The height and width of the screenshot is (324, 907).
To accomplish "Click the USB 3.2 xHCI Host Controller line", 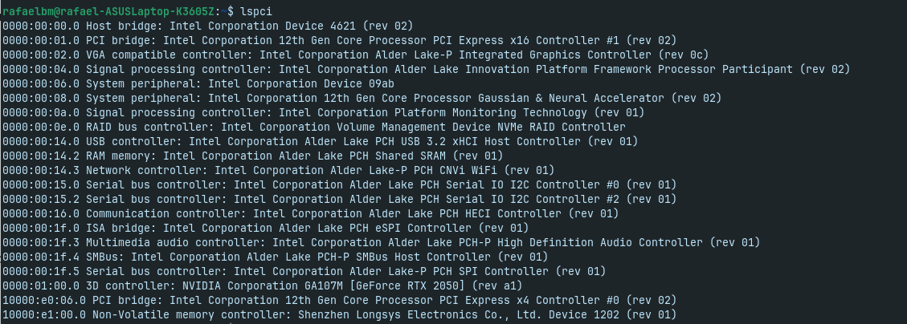I will (323, 141).
